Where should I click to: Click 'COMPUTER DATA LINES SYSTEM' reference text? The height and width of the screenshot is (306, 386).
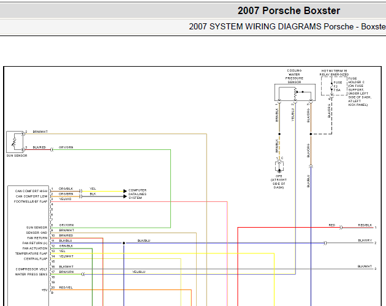(137, 194)
